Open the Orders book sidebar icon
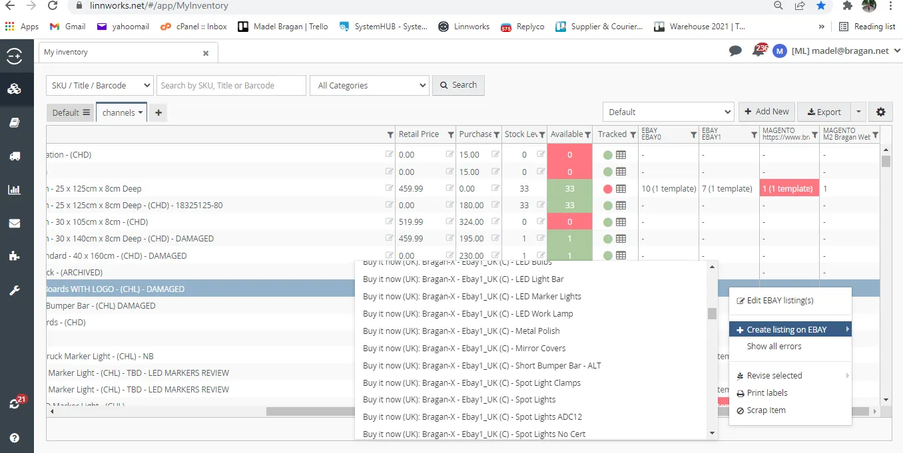The height and width of the screenshot is (453, 903). 14,122
